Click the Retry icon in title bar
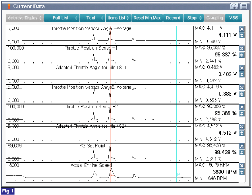252x195 pixels. click(x=234, y=6)
